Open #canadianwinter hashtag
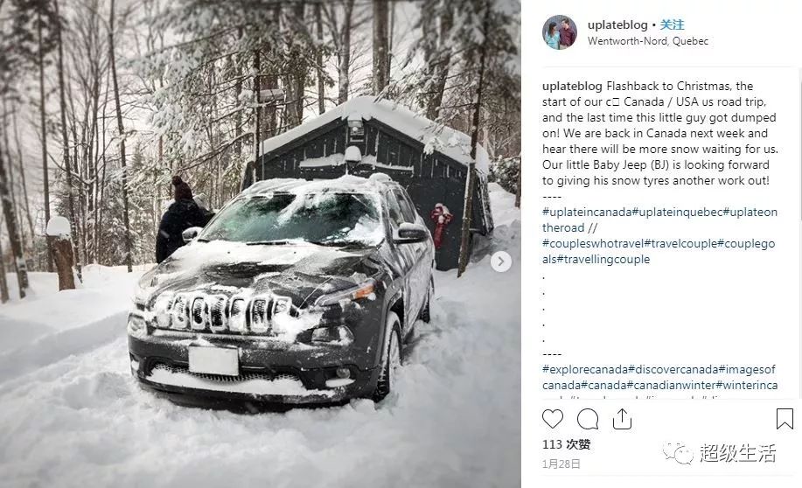Image resolution: width=802 pixels, height=488 pixels. 671,385
